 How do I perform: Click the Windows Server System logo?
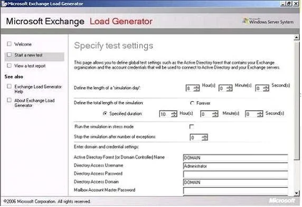tap(268, 21)
